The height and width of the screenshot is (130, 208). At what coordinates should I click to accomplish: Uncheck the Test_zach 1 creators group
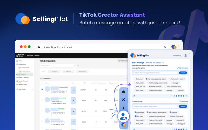[x=135, y=116]
